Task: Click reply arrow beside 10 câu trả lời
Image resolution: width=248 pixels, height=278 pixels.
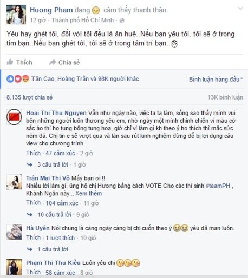Action: [30, 214]
